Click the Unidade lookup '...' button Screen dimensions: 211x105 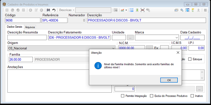(130, 38)
